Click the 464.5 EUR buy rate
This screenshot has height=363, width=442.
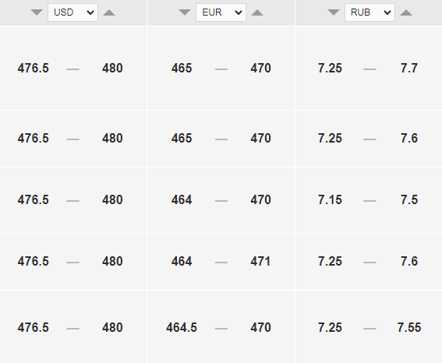click(x=182, y=327)
